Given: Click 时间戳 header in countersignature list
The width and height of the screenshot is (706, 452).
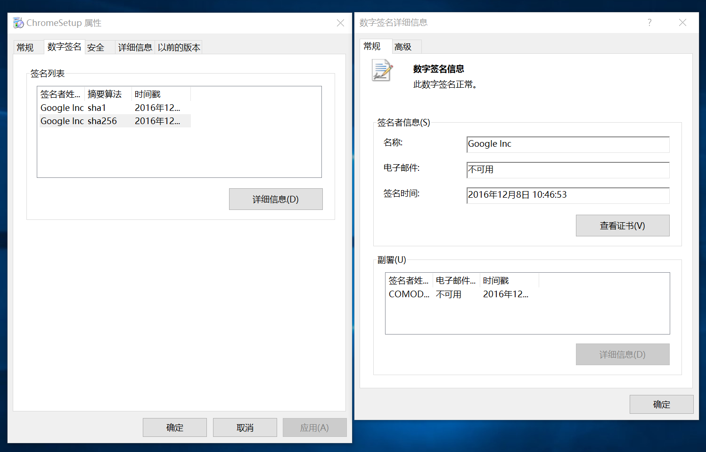Looking at the screenshot, I should [x=509, y=280].
